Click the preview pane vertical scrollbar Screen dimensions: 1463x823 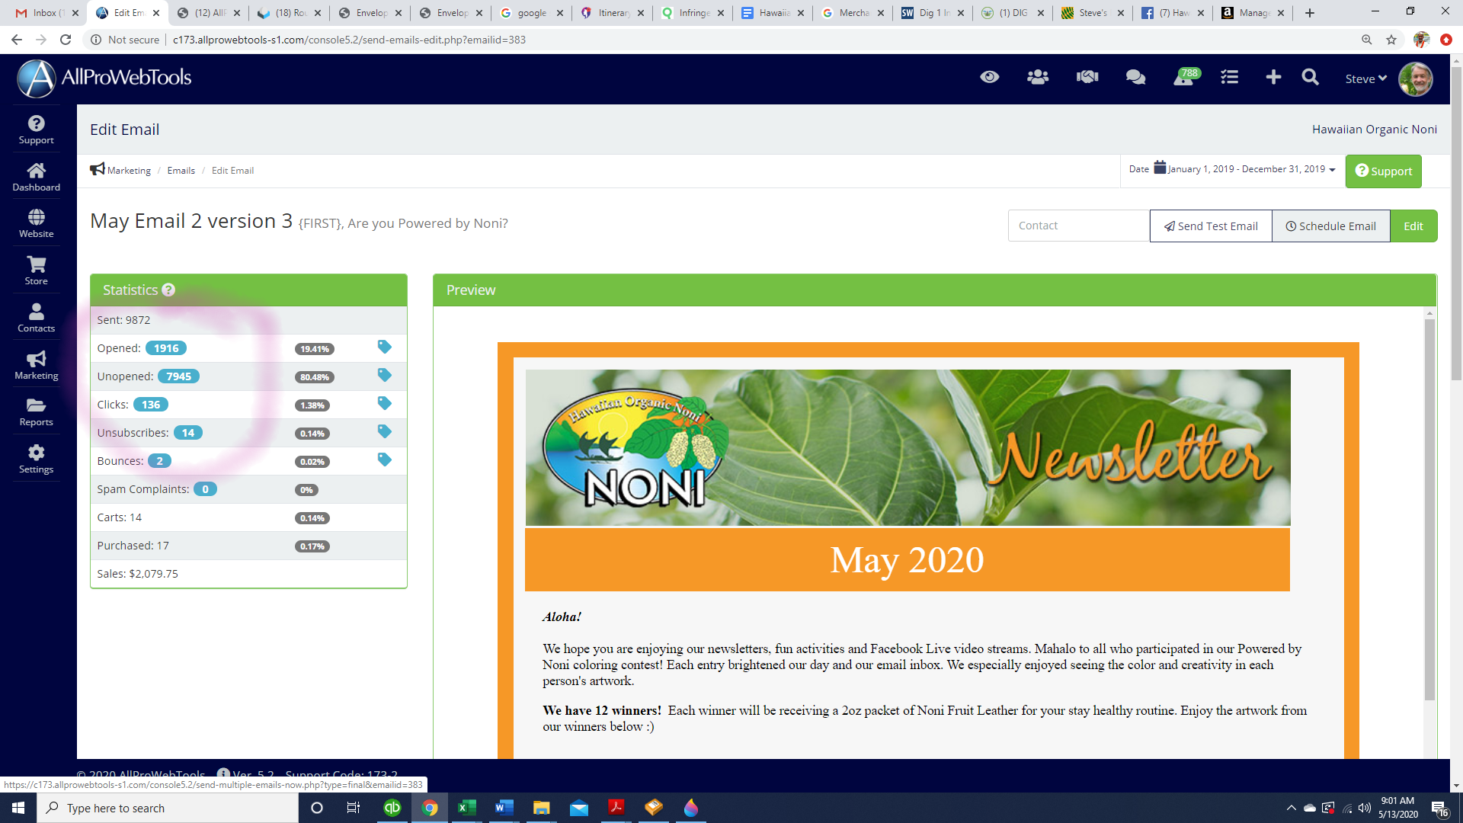point(1429,509)
